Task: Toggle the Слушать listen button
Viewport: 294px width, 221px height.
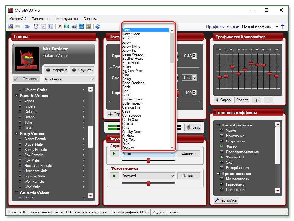Action: coord(82,70)
